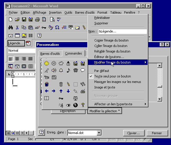Click the New document toolbar icon
This screenshot has height=145, width=171.
point(10,19)
